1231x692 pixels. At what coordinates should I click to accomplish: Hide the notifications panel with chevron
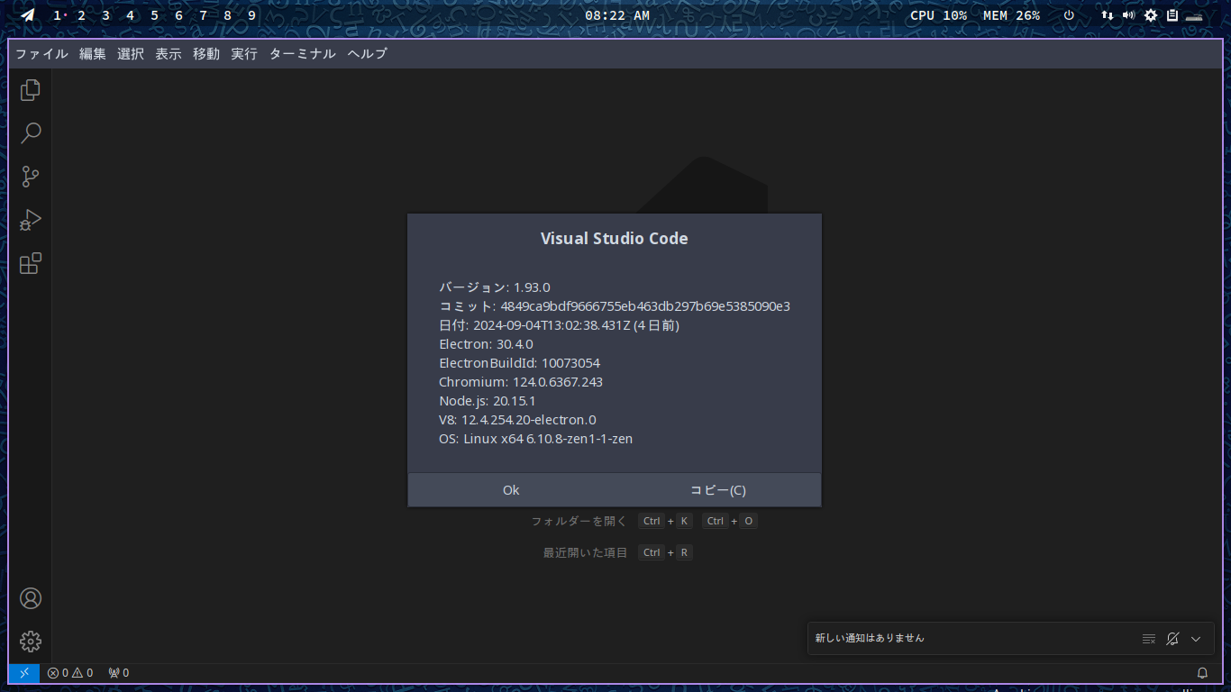point(1196,639)
